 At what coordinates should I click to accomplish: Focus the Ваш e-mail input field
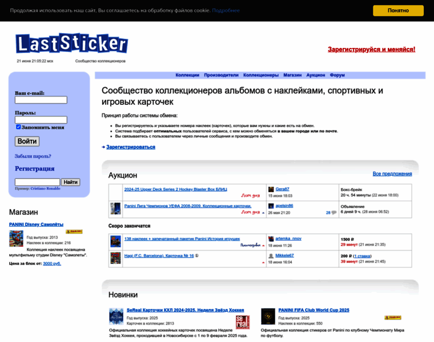41,100
